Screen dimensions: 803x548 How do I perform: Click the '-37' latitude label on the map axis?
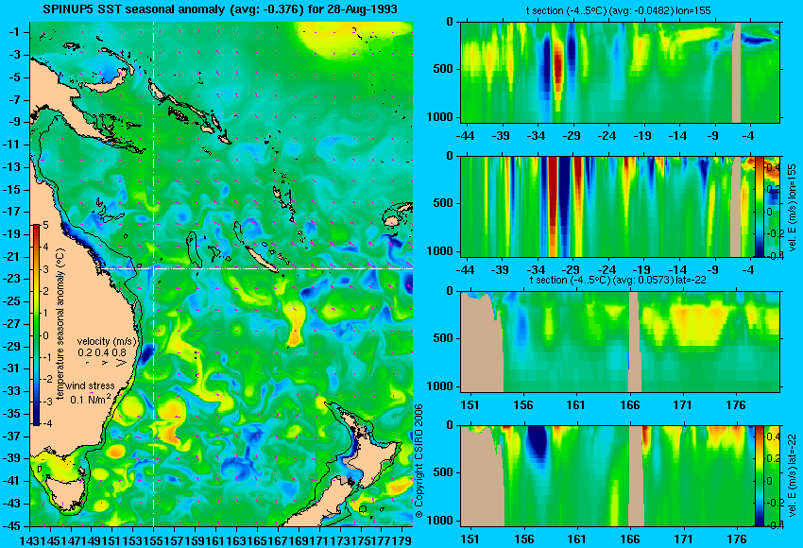pos(11,436)
